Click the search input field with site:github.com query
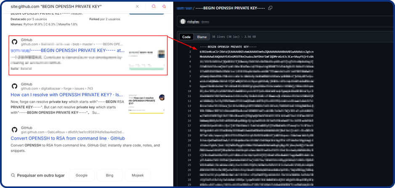The height and width of the screenshot is (188, 395). (67, 7)
